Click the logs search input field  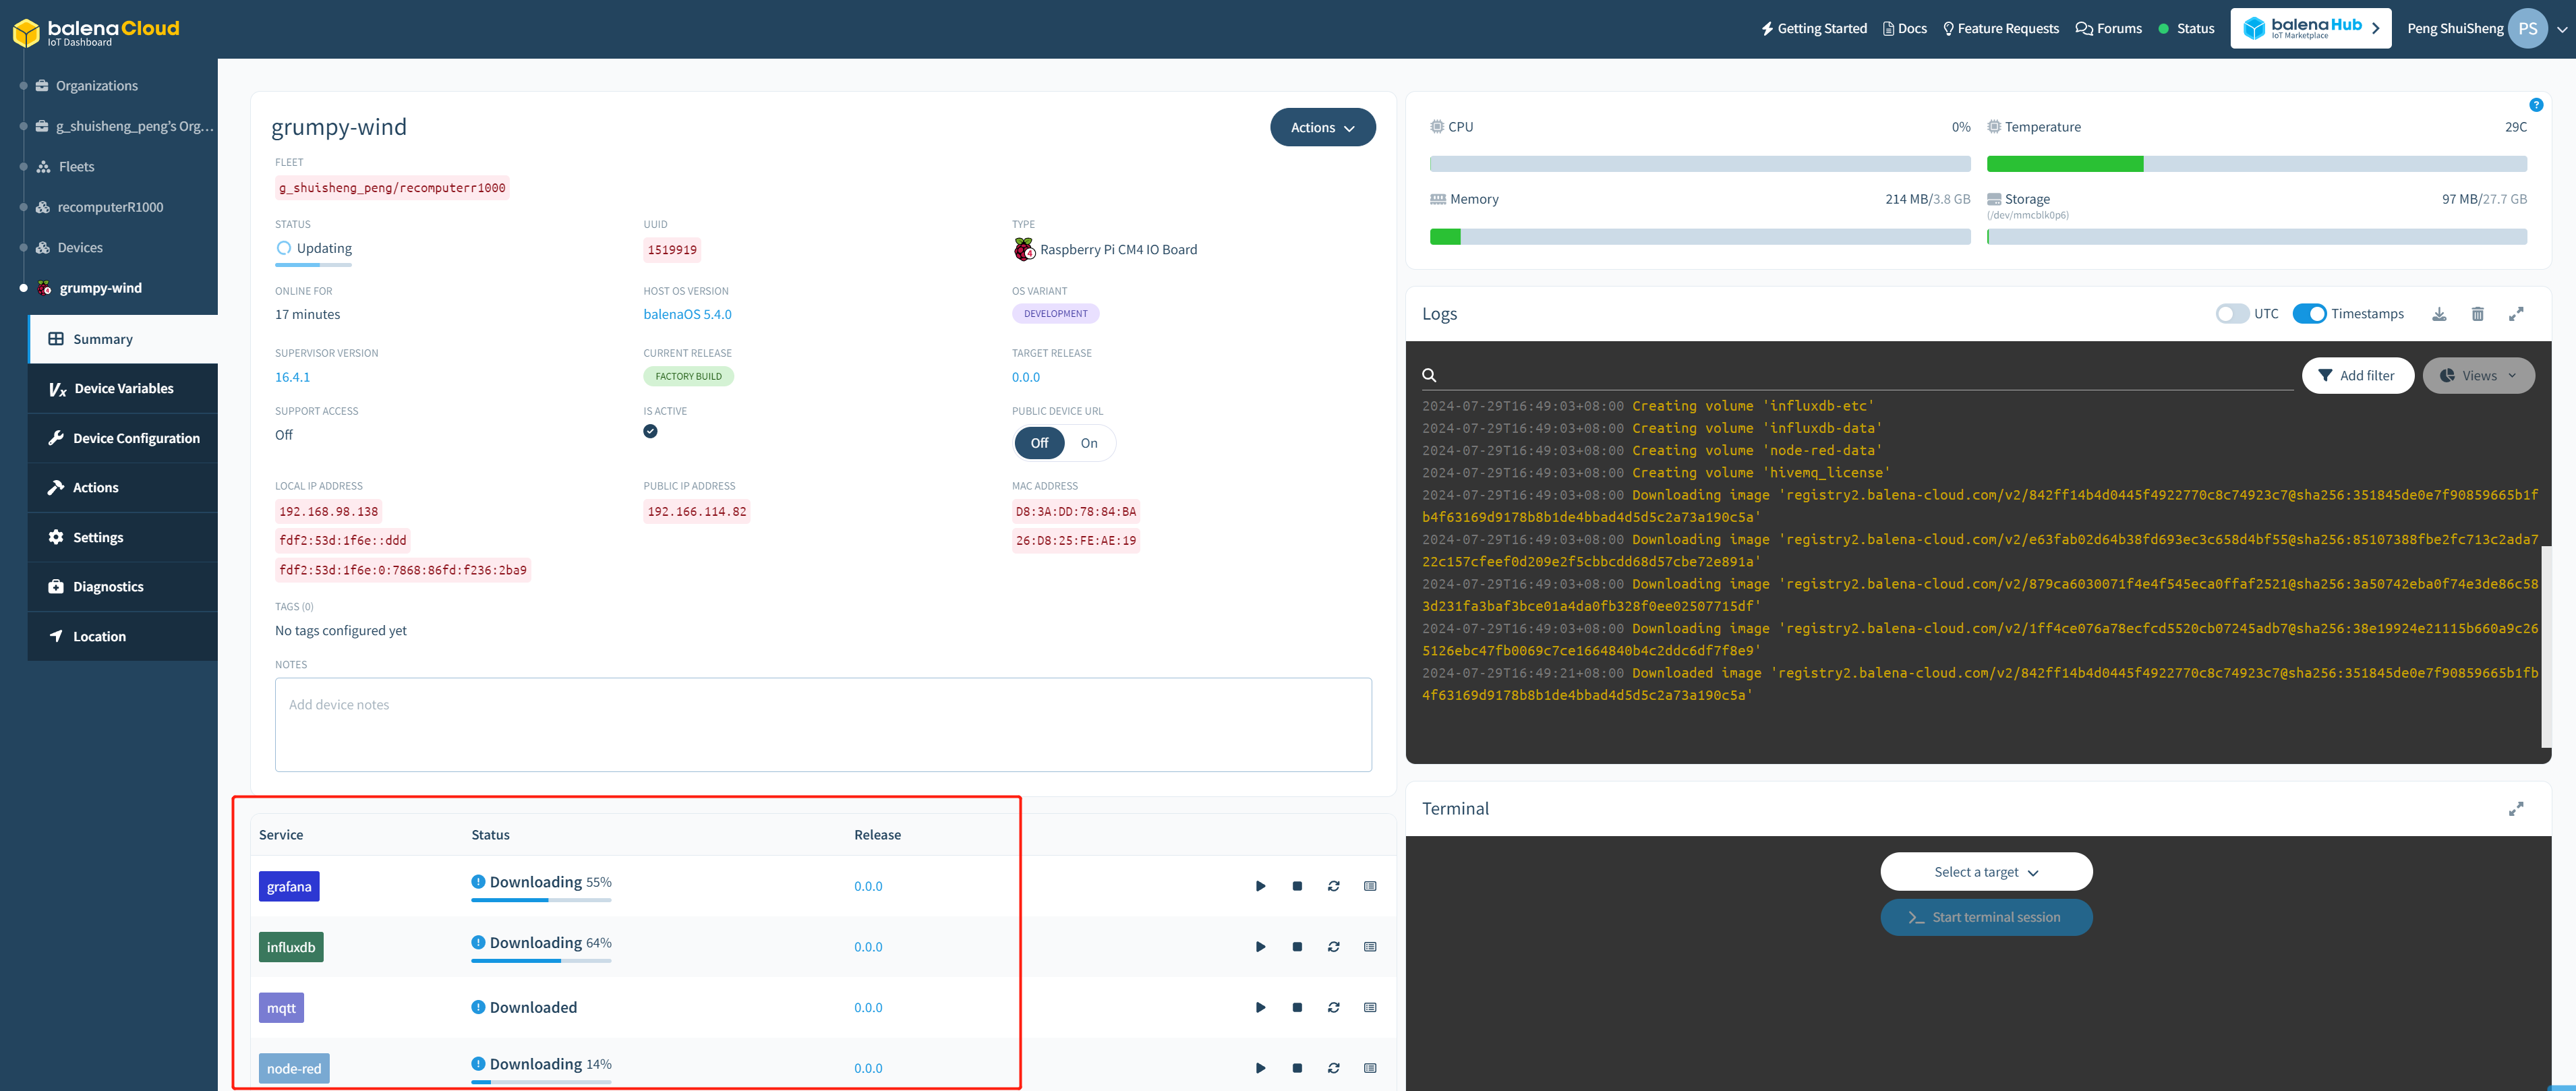coord(1866,376)
